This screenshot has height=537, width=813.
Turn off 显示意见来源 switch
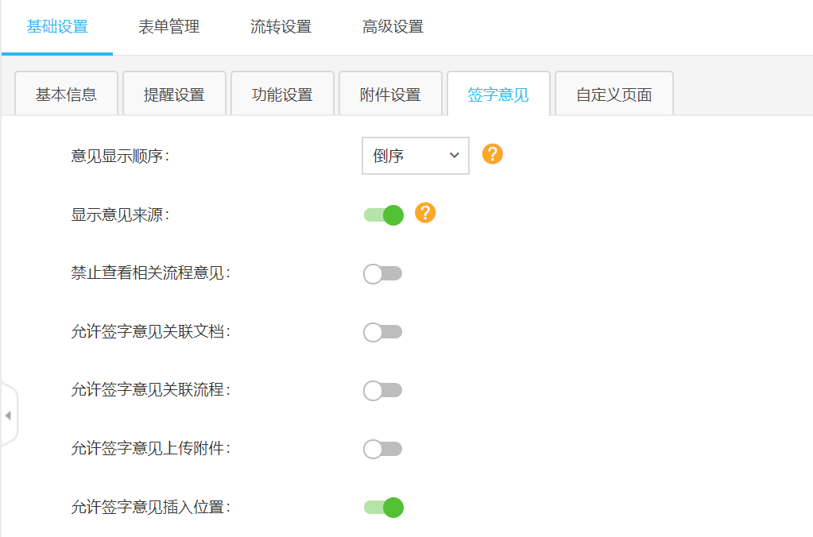pos(384,214)
